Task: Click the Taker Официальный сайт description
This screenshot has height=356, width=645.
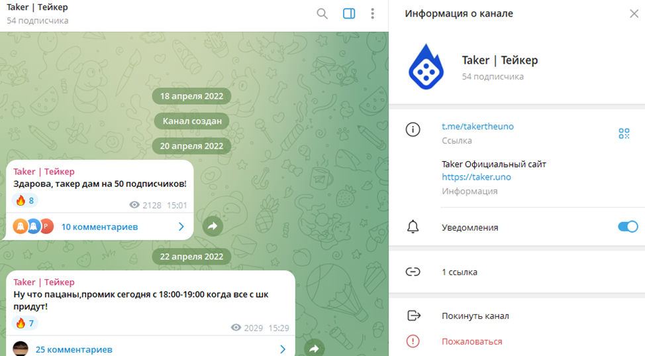Action: 494,164
